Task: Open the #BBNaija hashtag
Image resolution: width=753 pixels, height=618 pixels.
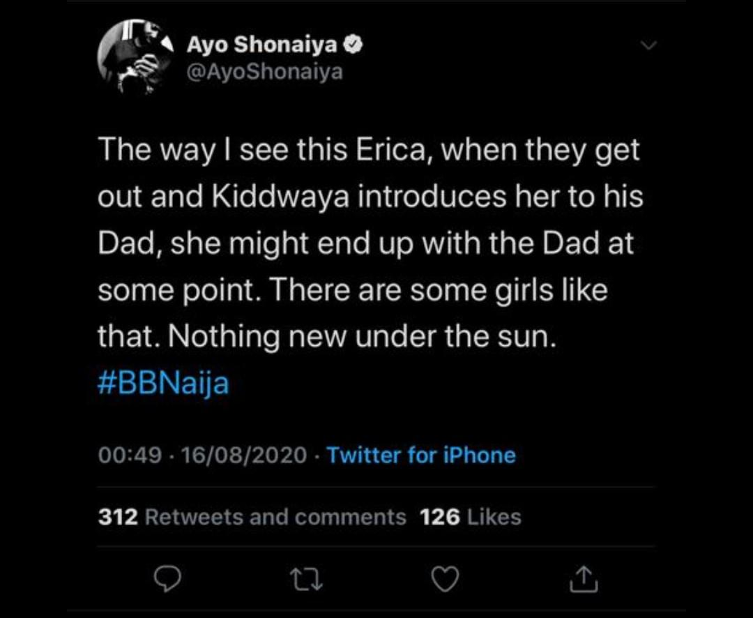Action: 163,384
